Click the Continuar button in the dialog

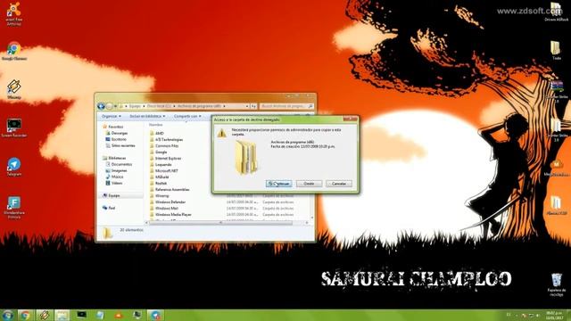pos(279,184)
